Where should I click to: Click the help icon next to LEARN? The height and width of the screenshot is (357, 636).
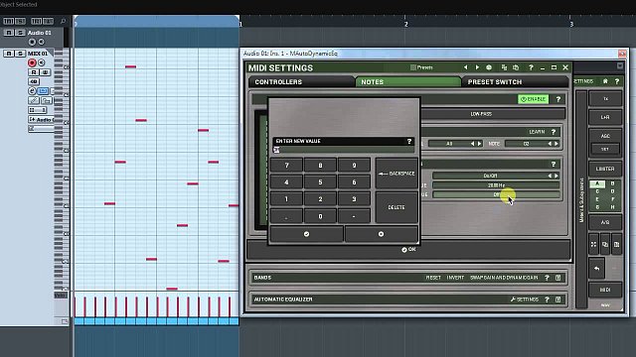point(554,132)
